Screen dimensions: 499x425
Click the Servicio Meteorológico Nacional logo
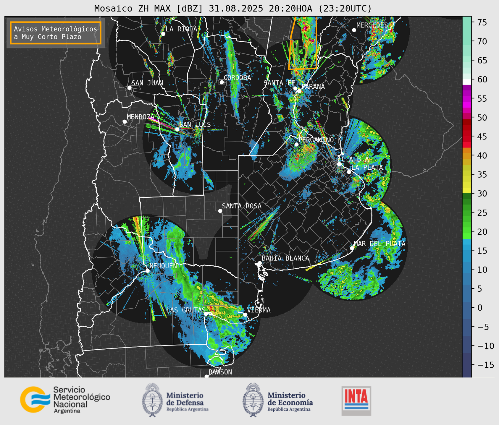point(65,399)
